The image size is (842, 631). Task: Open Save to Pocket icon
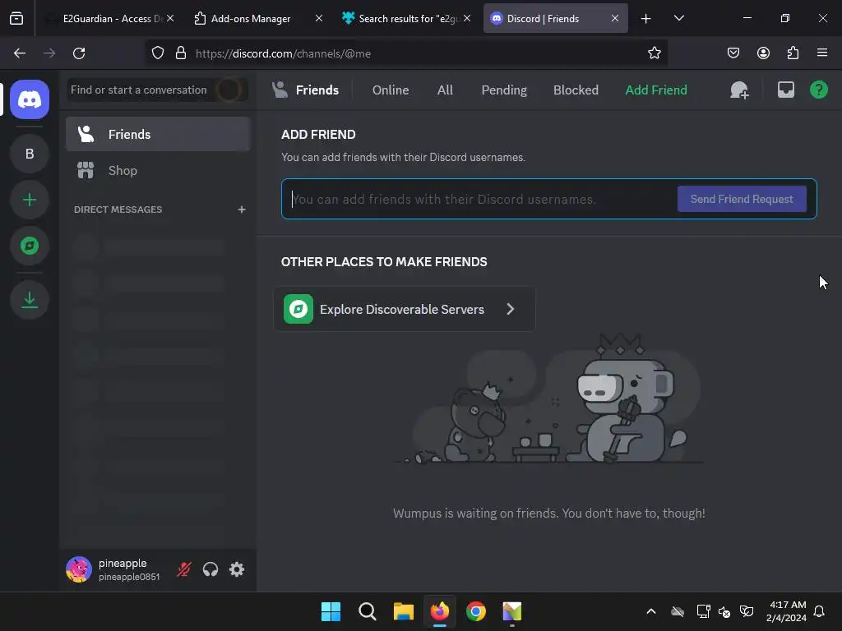[733, 53]
